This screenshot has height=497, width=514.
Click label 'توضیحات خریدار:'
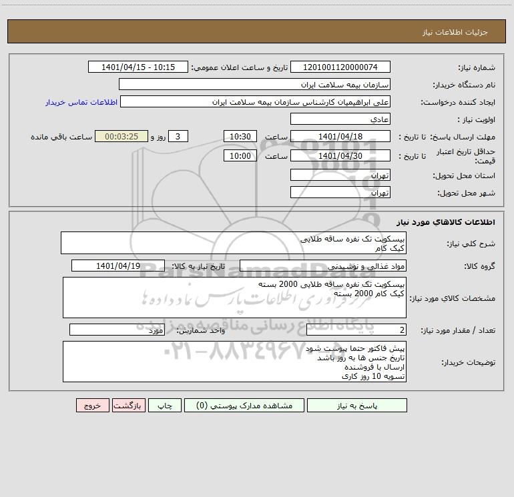point(468,362)
